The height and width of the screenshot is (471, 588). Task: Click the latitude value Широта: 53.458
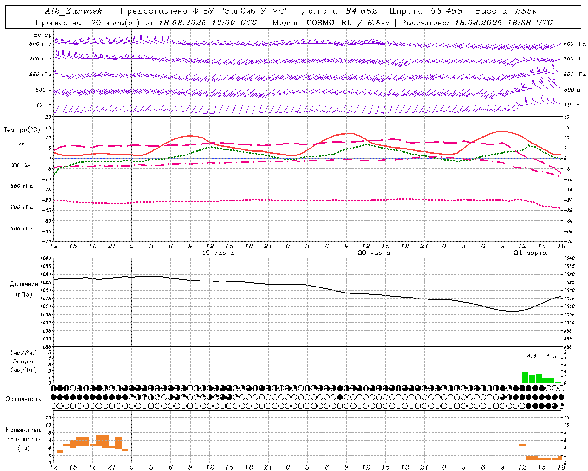[426, 11]
